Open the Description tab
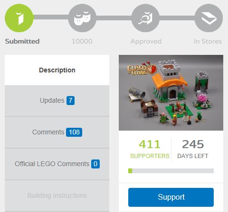 [x=57, y=70]
